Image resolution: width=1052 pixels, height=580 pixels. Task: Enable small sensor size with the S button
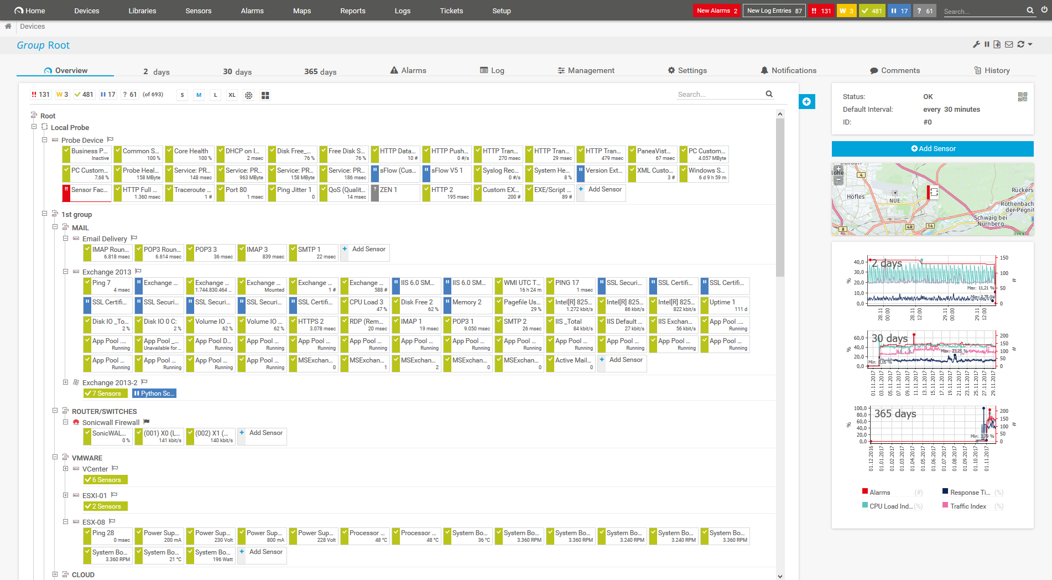[x=182, y=95]
